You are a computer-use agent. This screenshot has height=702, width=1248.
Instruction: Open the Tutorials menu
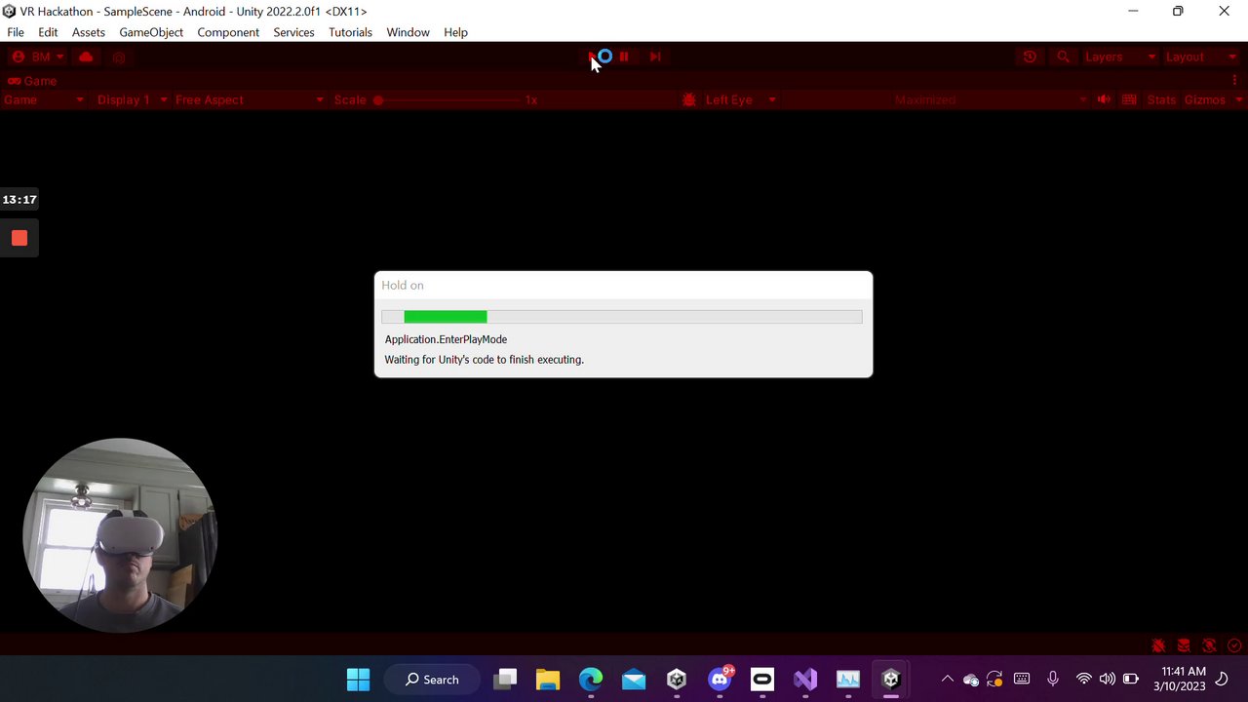click(350, 32)
